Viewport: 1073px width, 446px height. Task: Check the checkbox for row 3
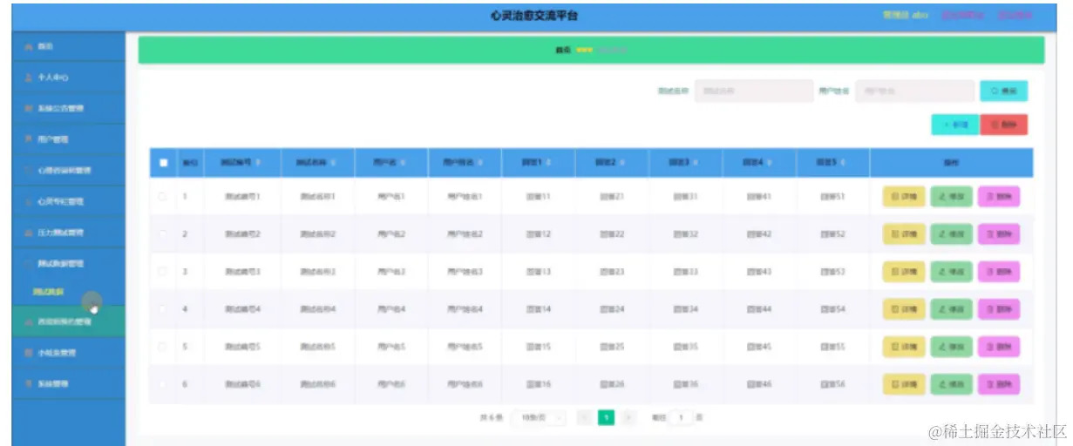[163, 272]
